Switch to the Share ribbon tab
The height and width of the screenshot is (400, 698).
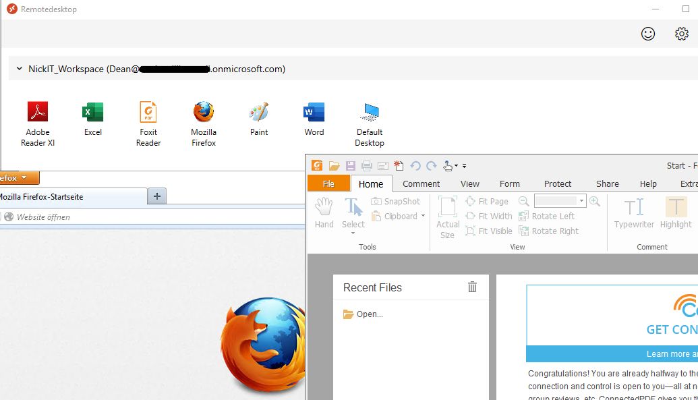tap(607, 183)
